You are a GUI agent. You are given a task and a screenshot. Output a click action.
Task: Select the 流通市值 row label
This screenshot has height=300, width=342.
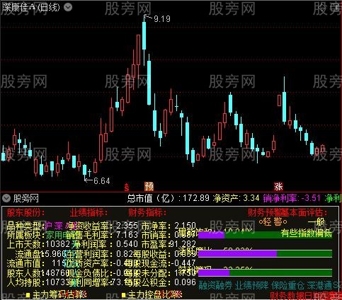25,263
